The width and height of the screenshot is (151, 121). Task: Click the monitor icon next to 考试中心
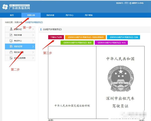[11, 41]
